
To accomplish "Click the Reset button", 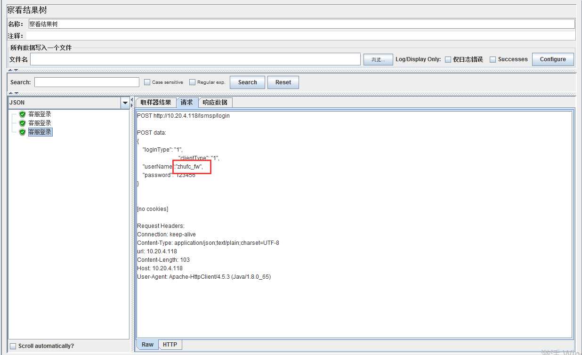I will [283, 82].
